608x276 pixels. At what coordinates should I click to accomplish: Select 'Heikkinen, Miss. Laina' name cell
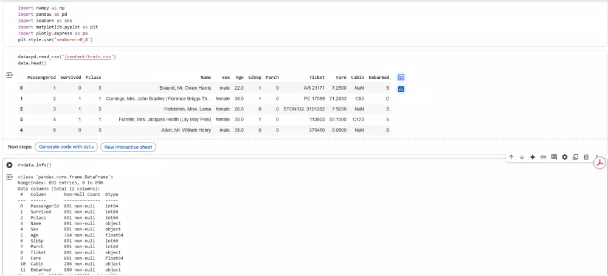(188, 109)
